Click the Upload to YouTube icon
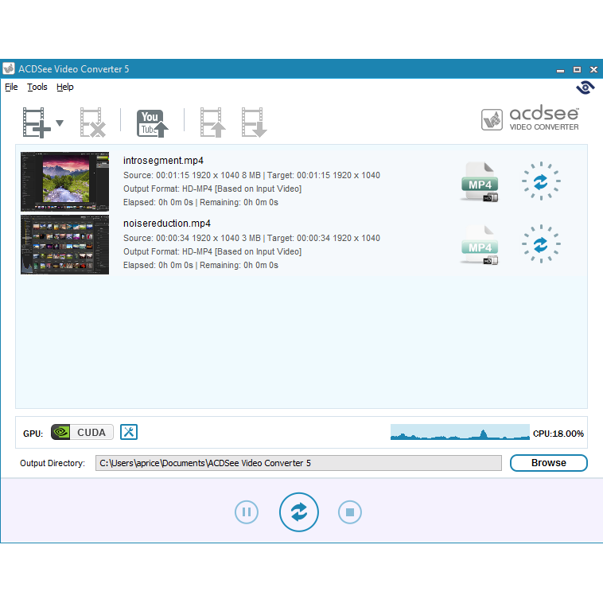This screenshot has height=603, width=603. coord(152,123)
